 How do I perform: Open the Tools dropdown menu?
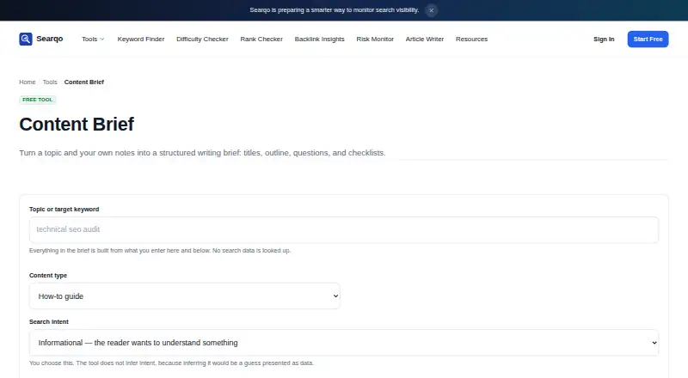click(93, 39)
